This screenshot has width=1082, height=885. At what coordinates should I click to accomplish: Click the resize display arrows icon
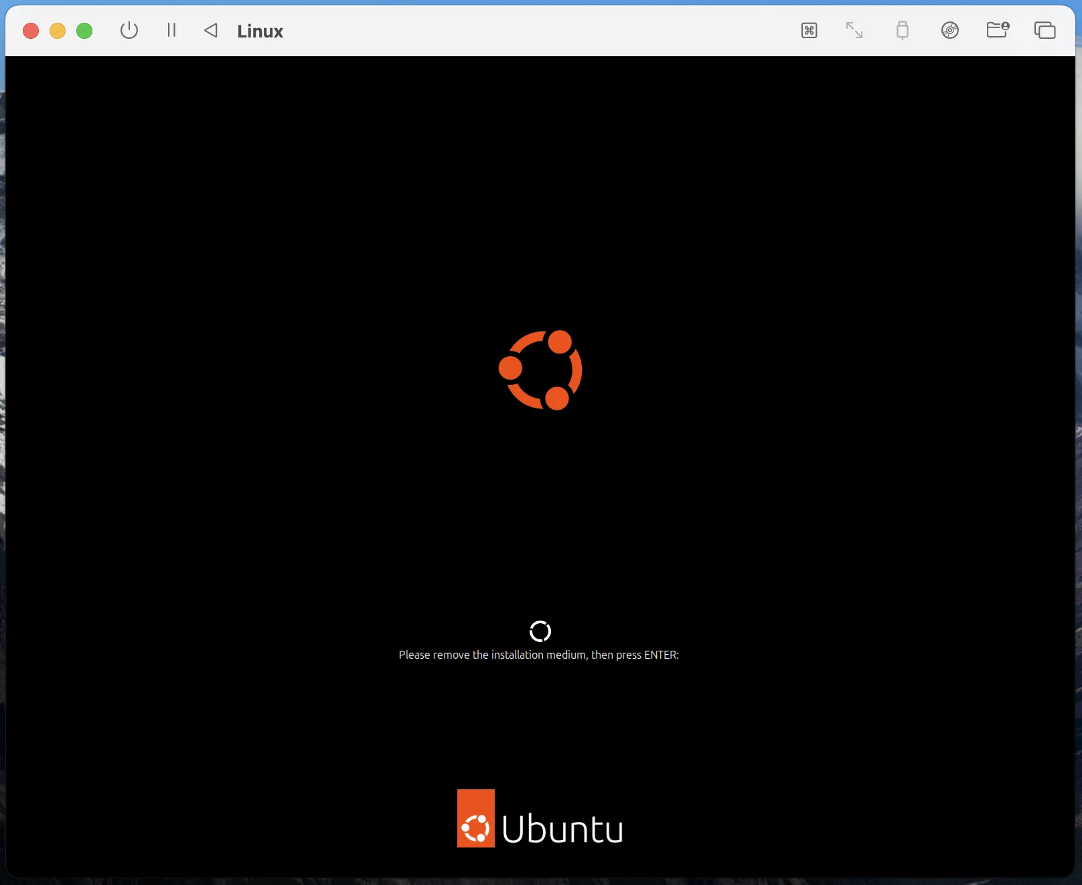point(854,30)
